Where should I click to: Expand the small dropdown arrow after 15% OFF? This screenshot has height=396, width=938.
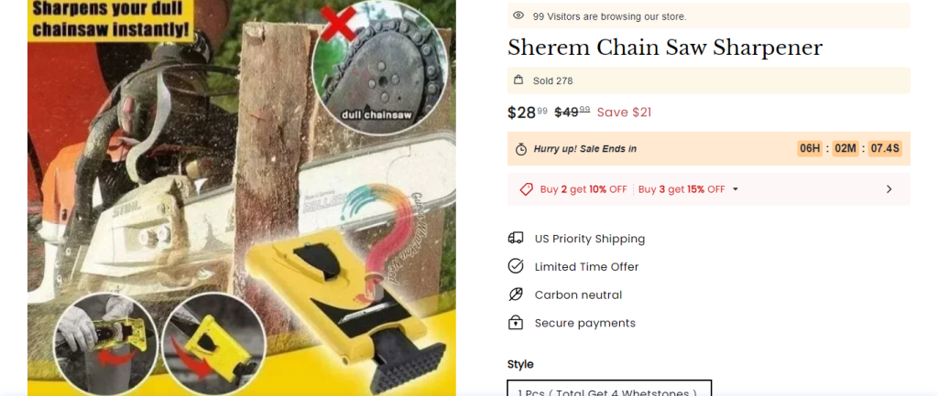click(736, 189)
